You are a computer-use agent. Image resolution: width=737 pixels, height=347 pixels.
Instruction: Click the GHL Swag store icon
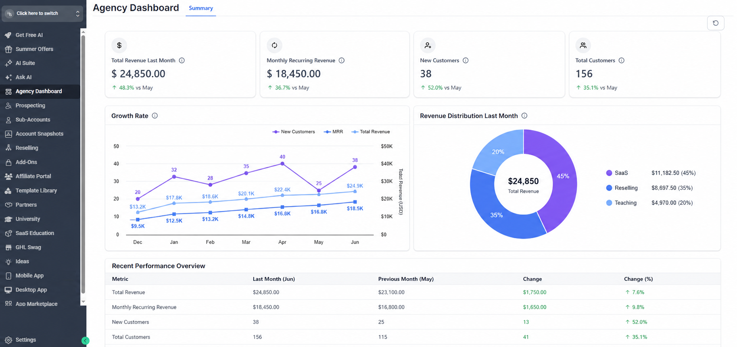coord(8,247)
